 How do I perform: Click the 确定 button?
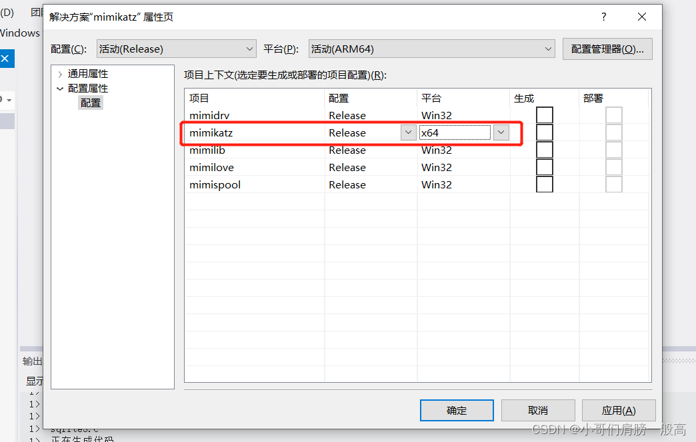(x=457, y=411)
